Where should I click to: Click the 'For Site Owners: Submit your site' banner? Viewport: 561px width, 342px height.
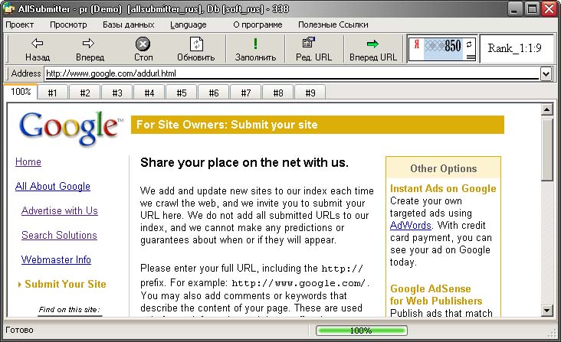click(317, 125)
